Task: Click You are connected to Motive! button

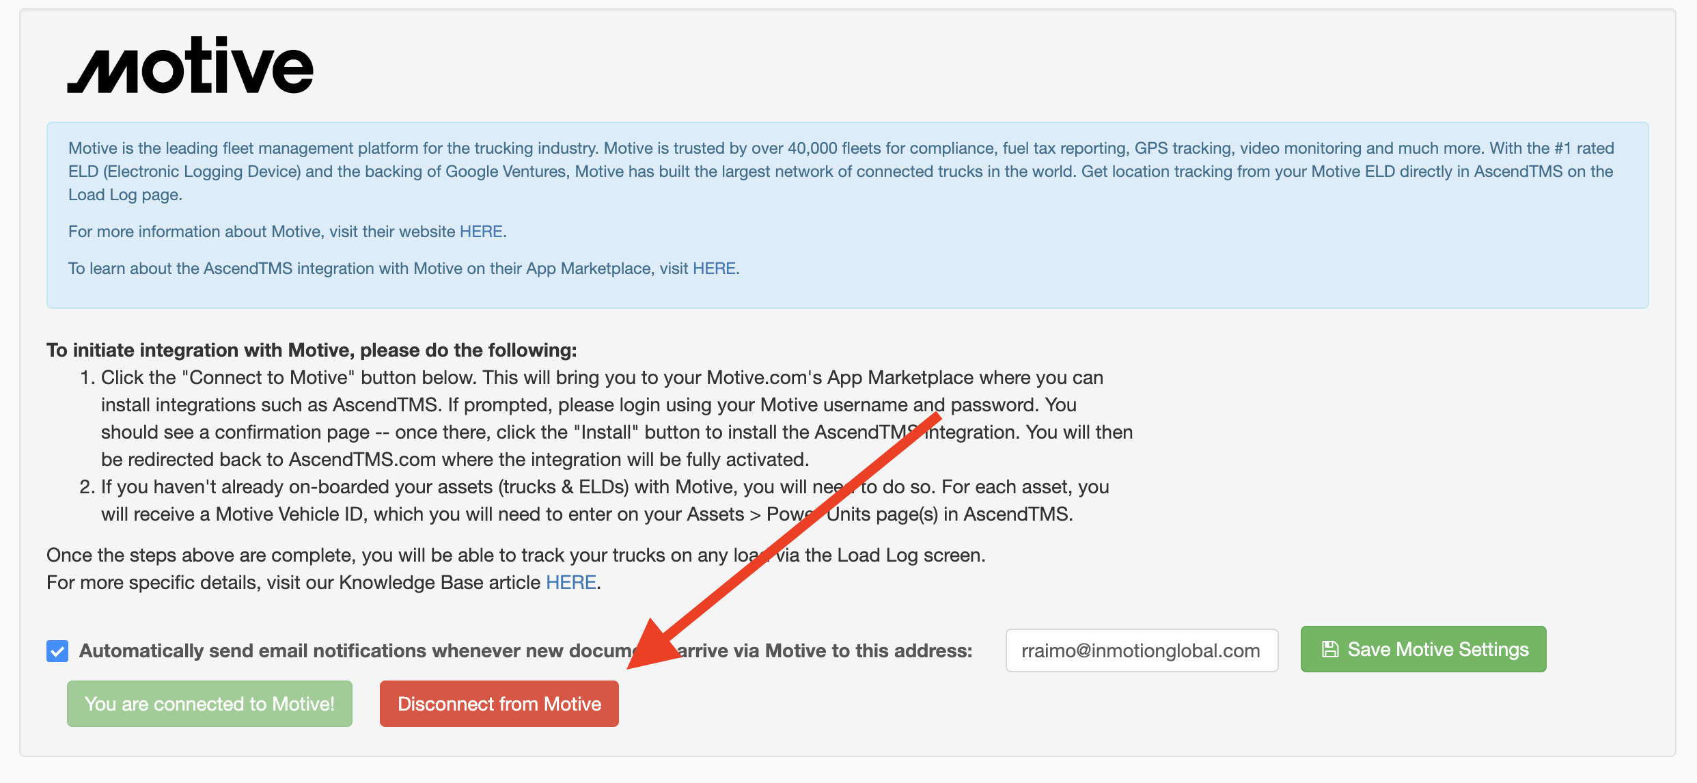Action: tap(210, 704)
